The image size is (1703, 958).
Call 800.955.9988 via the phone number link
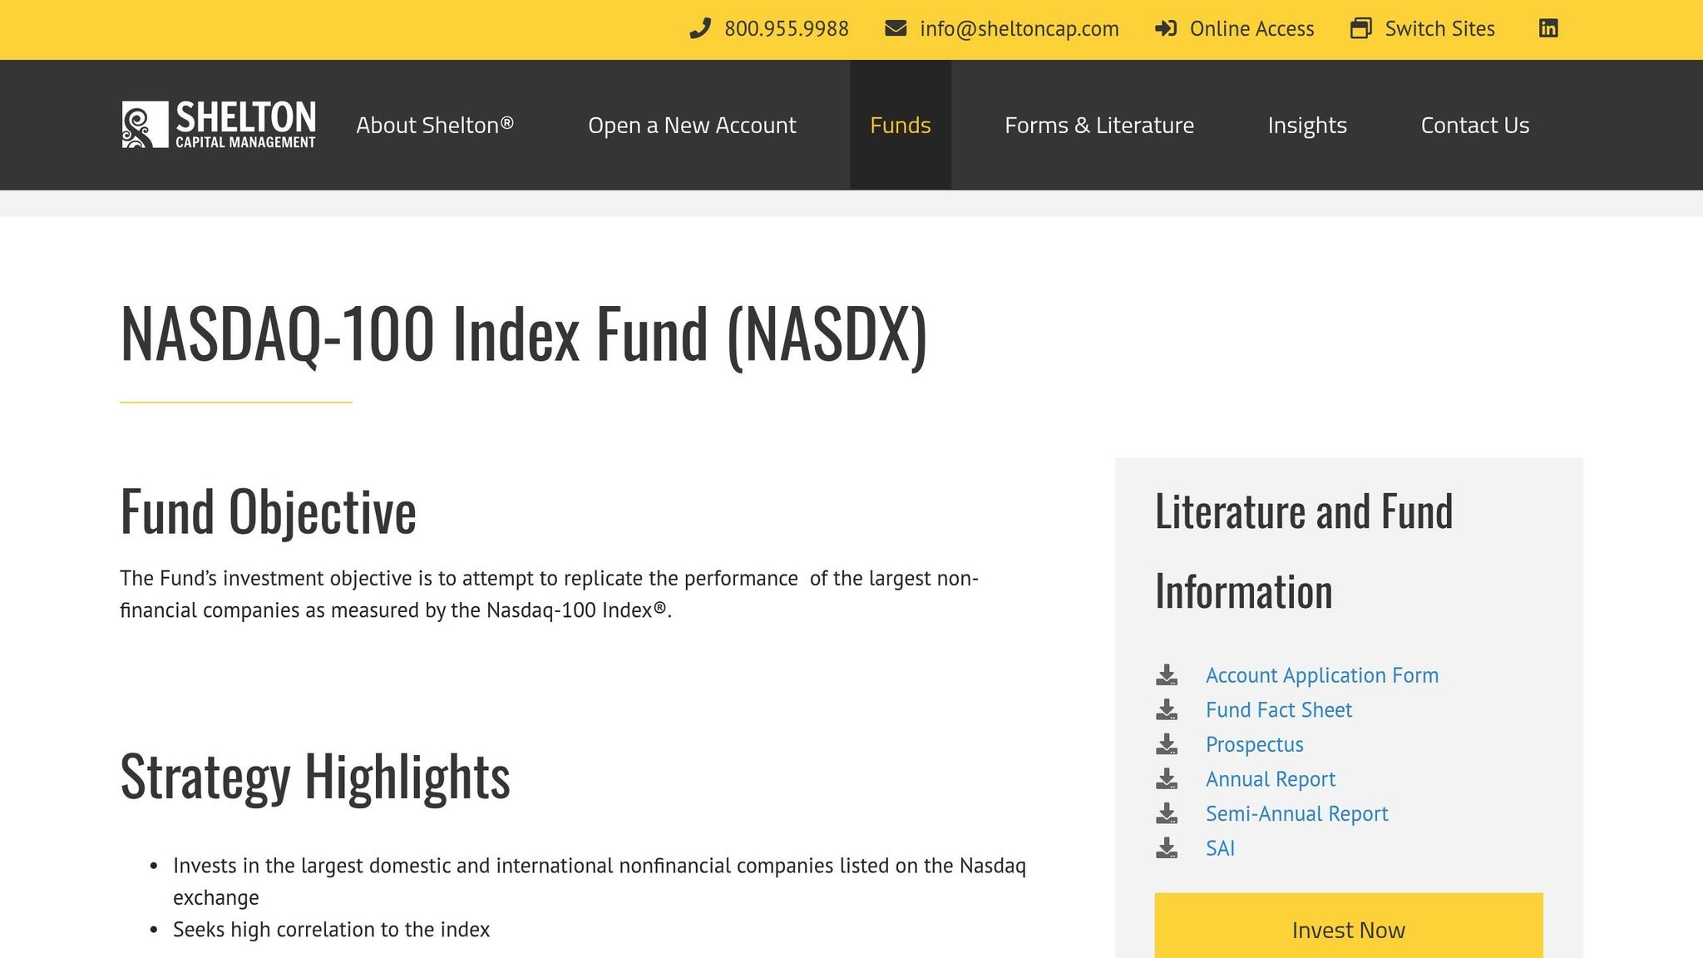[x=785, y=28]
